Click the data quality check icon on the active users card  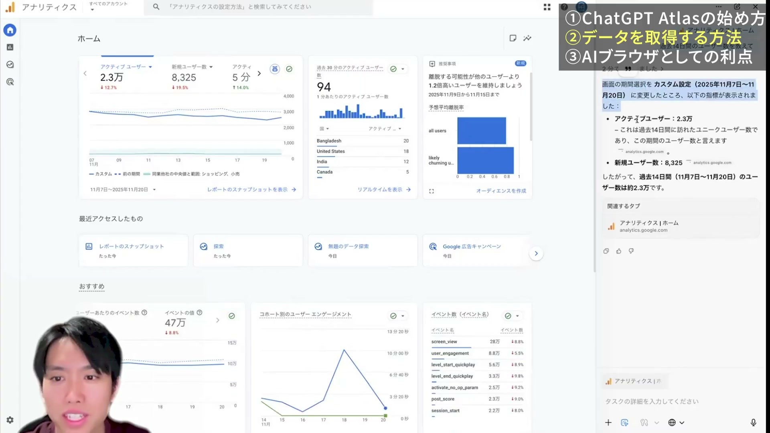(289, 69)
